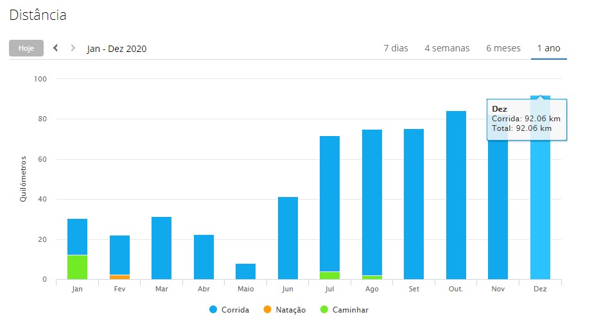Switch to the 7 dias tab
The image size is (592, 326).
point(396,48)
